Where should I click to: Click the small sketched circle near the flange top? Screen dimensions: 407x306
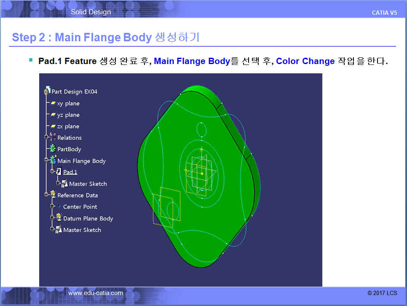[x=202, y=130]
